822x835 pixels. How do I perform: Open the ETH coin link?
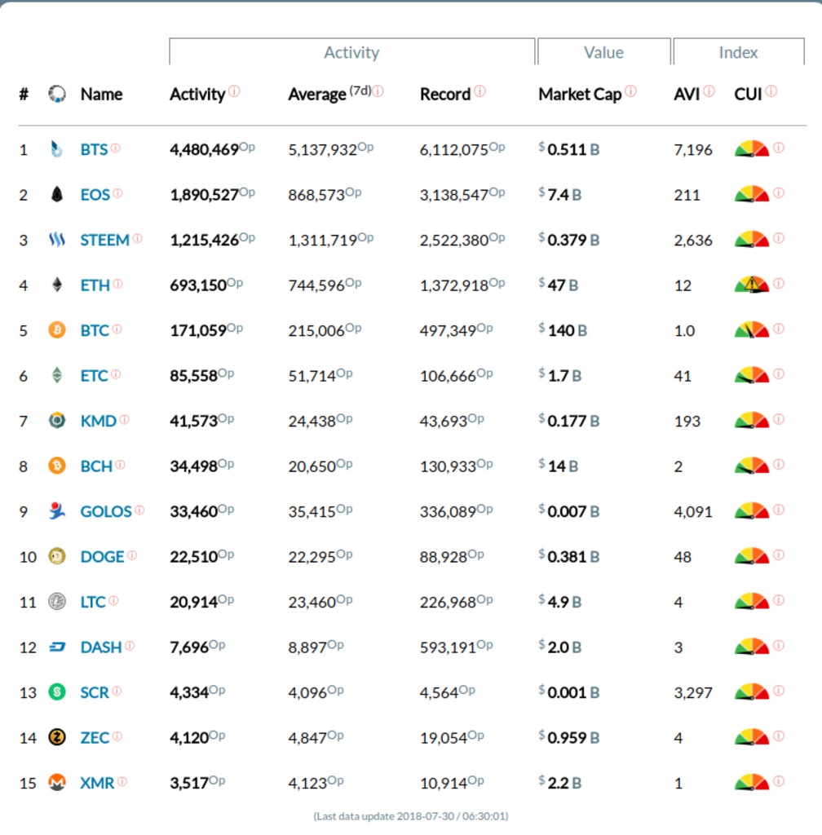click(95, 285)
